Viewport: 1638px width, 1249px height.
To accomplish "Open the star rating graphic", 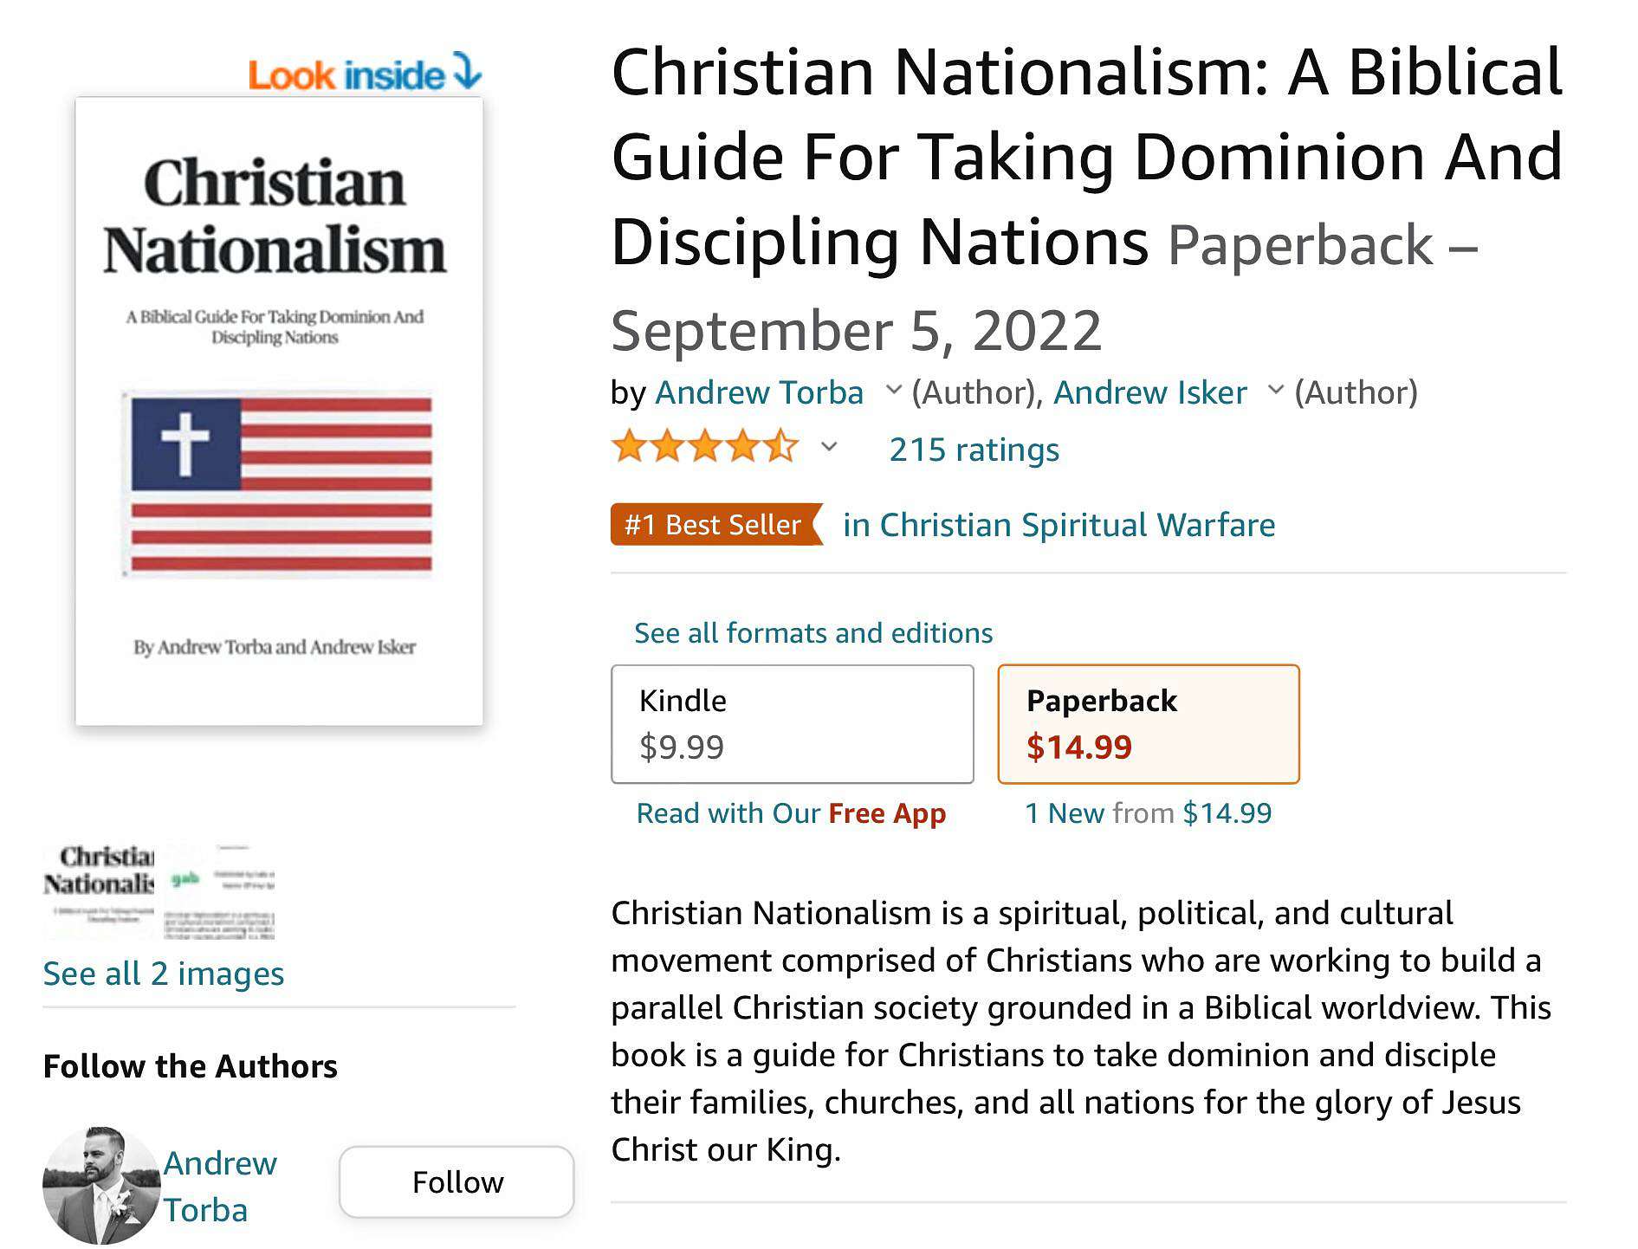I will [704, 447].
